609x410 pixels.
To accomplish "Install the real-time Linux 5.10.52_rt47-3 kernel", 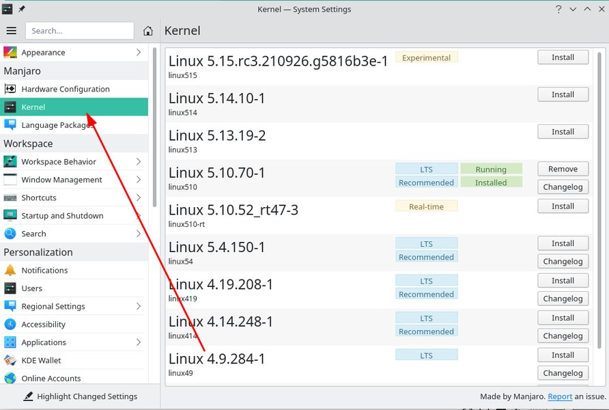I will pyautogui.click(x=563, y=206).
